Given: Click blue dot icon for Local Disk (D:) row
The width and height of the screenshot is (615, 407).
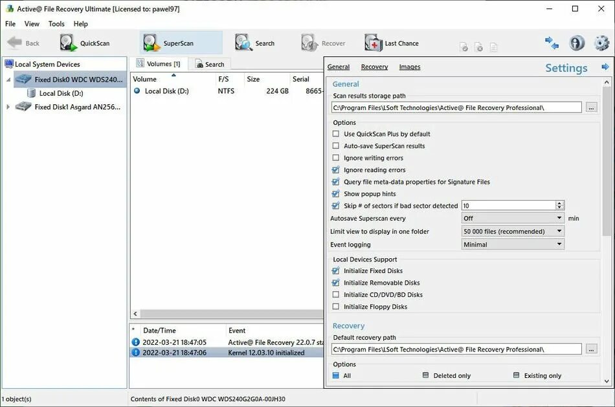Looking at the screenshot, I should point(137,91).
